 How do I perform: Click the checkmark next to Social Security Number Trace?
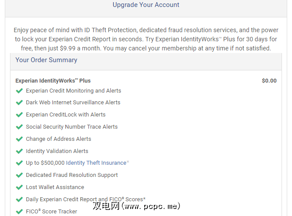pos(19,127)
